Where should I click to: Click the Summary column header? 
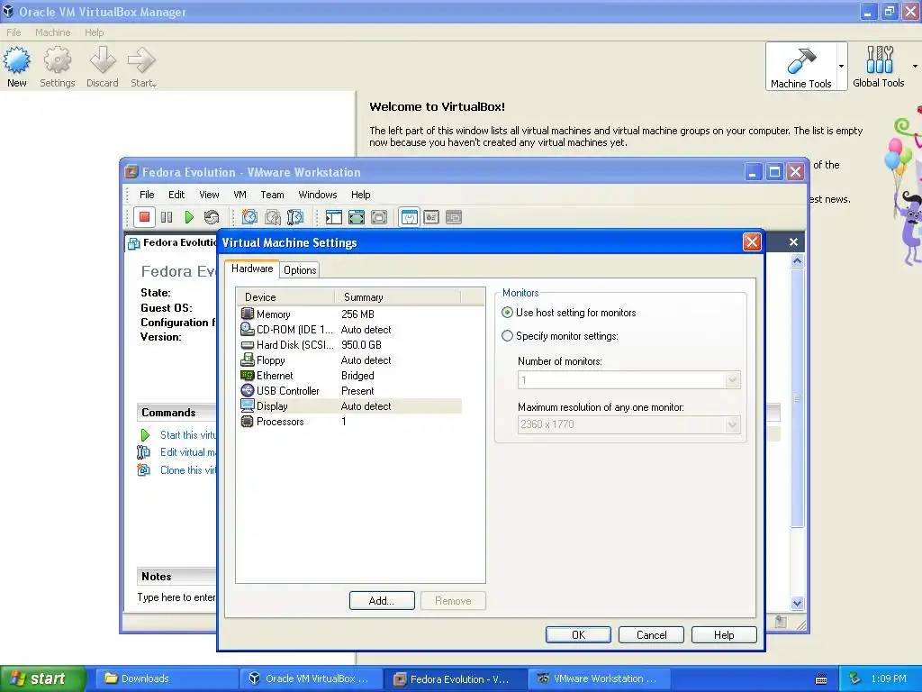(x=397, y=297)
